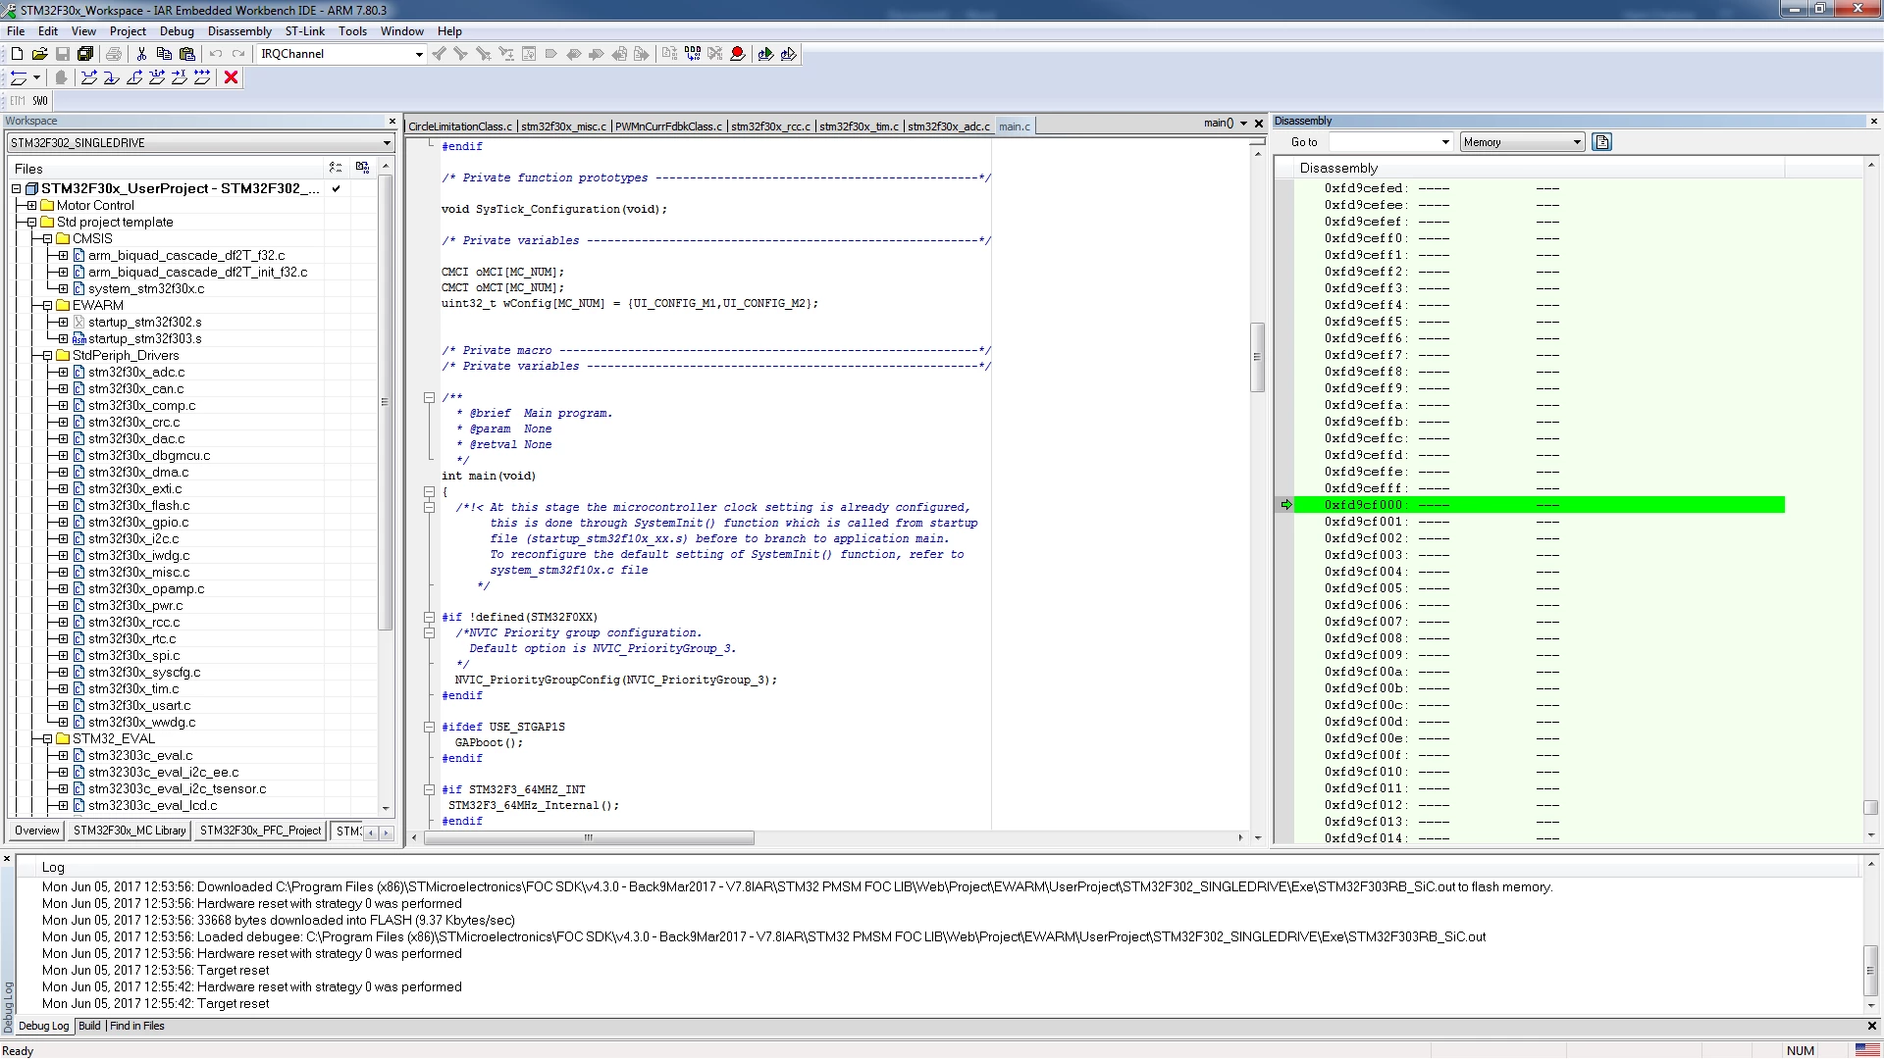Click the editor horizontal scrollbar thumb
1884x1059 pixels.
click(589, 837)
